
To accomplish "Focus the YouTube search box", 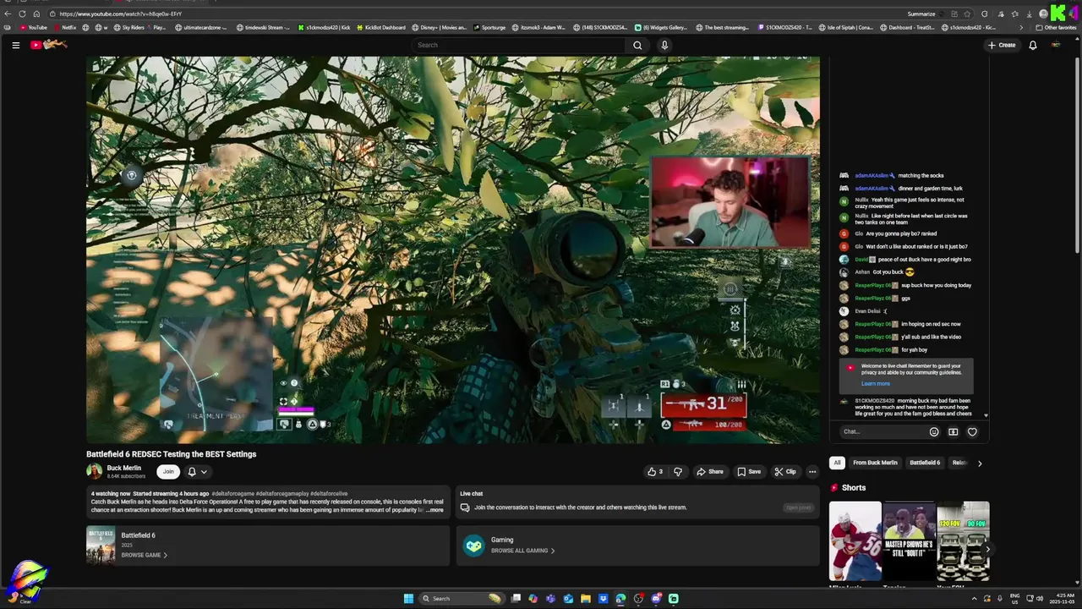I will click(x=520, y=45).
